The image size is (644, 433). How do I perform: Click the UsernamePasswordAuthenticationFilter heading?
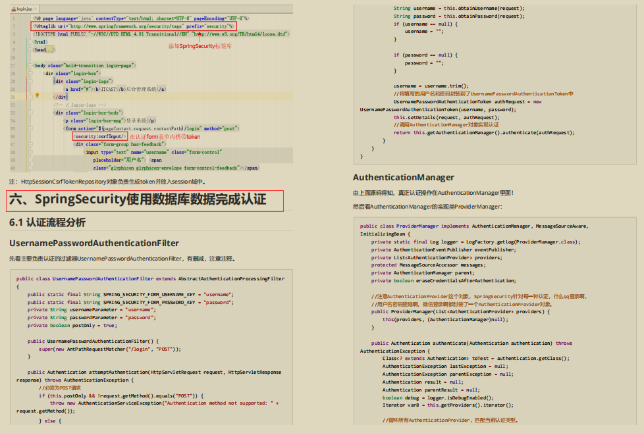pos(94,243)
